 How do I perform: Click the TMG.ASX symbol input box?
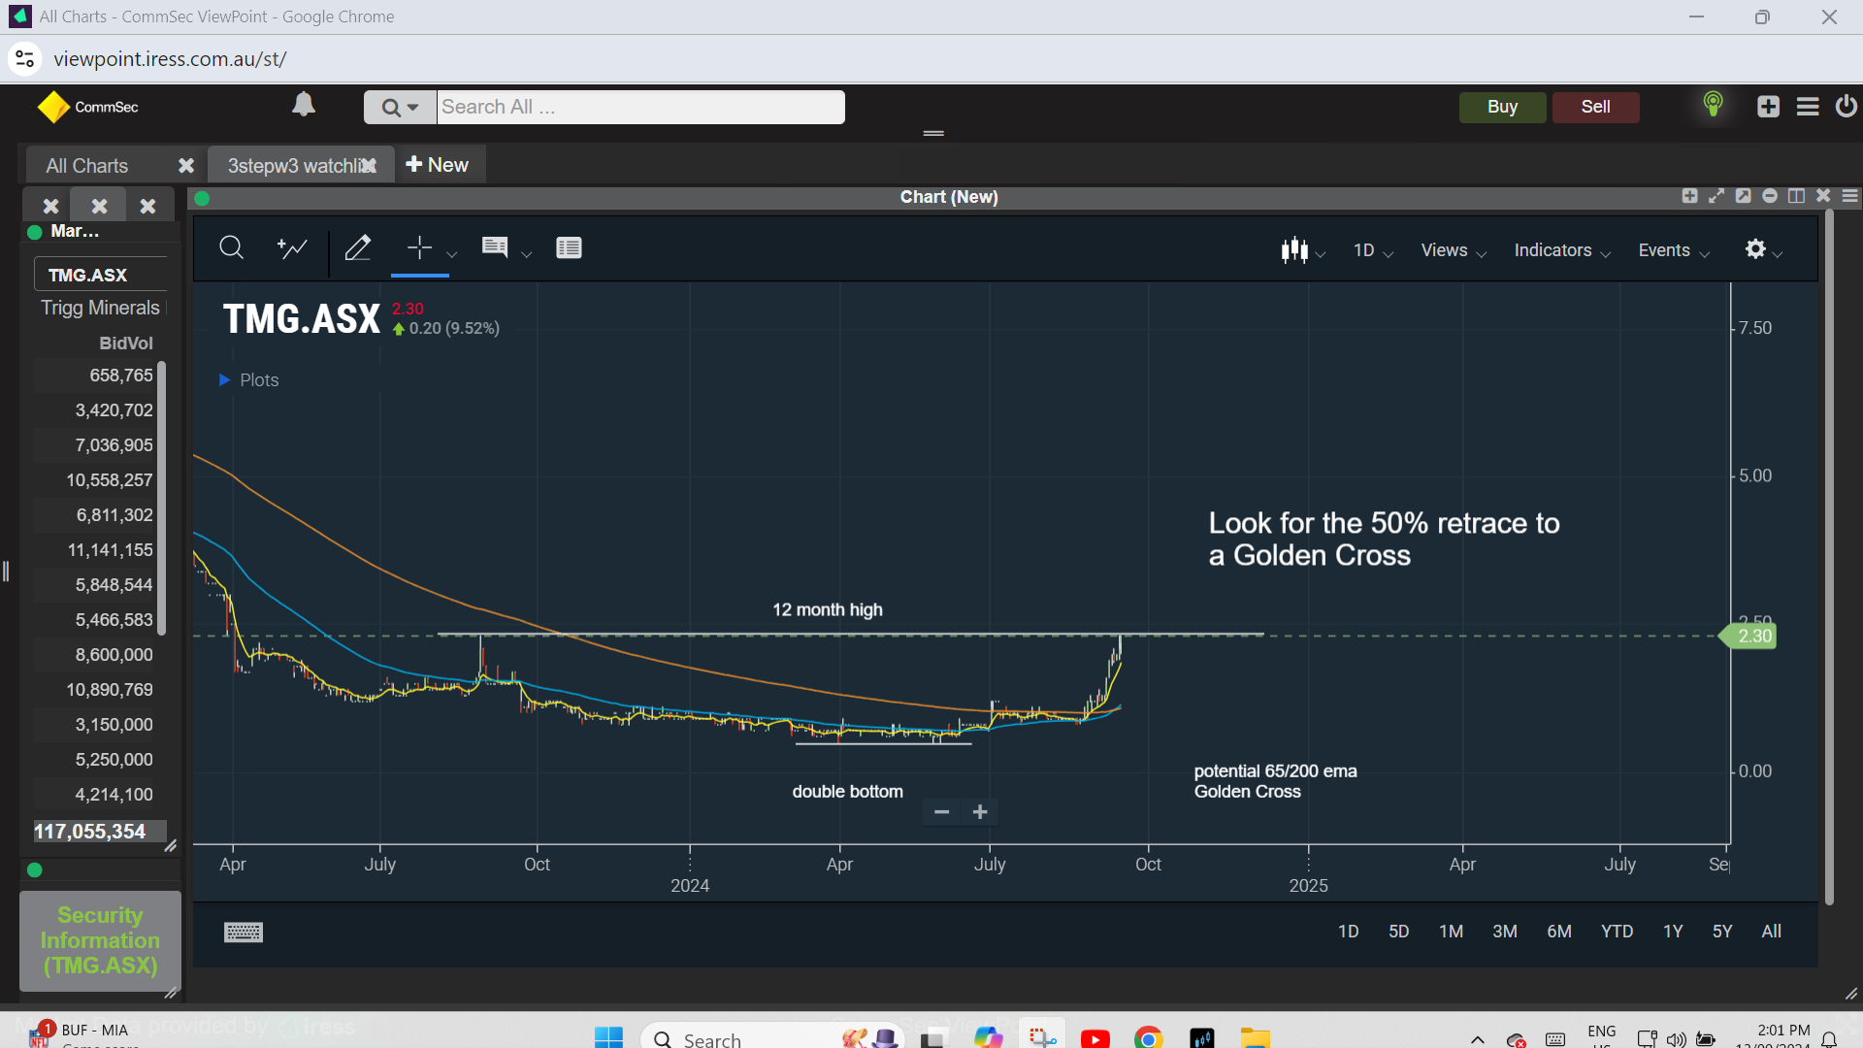click(101, 275)
